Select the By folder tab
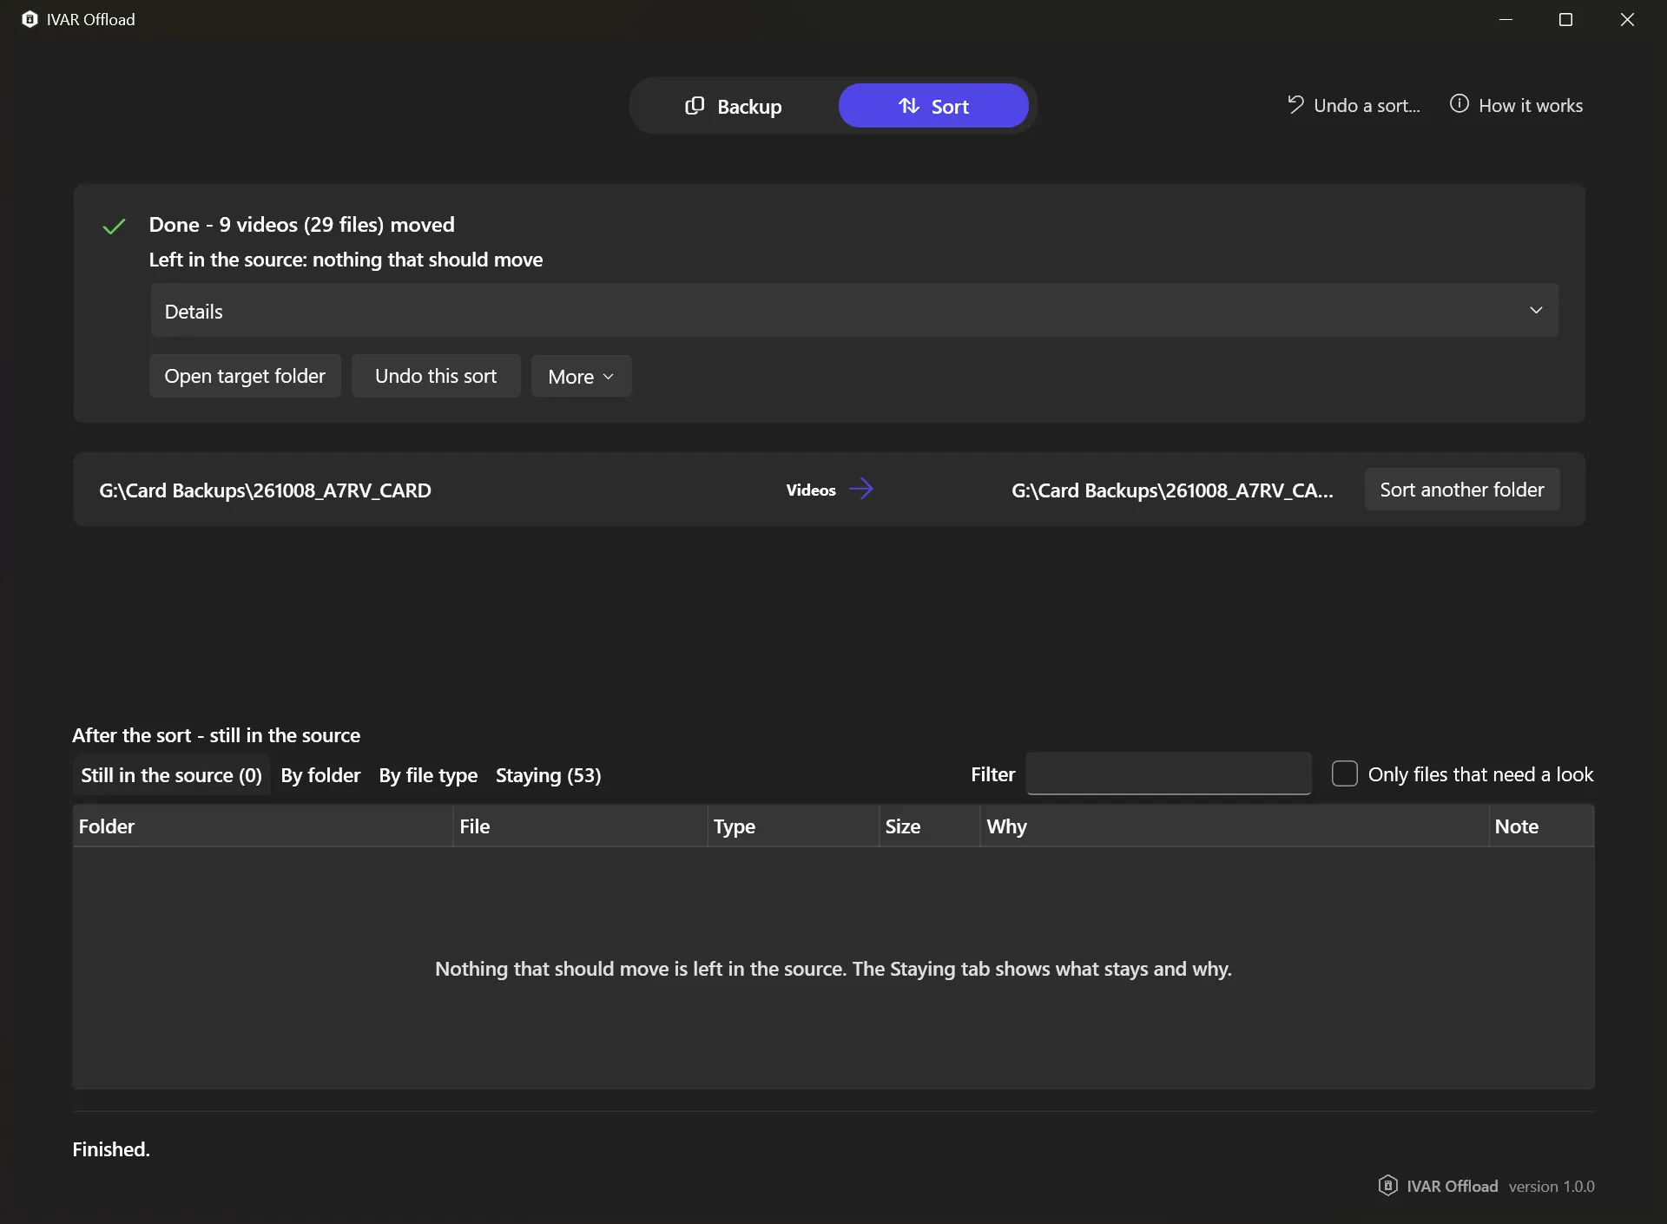Screen dimensions: 1667x1224 pyautogui.click(x=320, y=775)
